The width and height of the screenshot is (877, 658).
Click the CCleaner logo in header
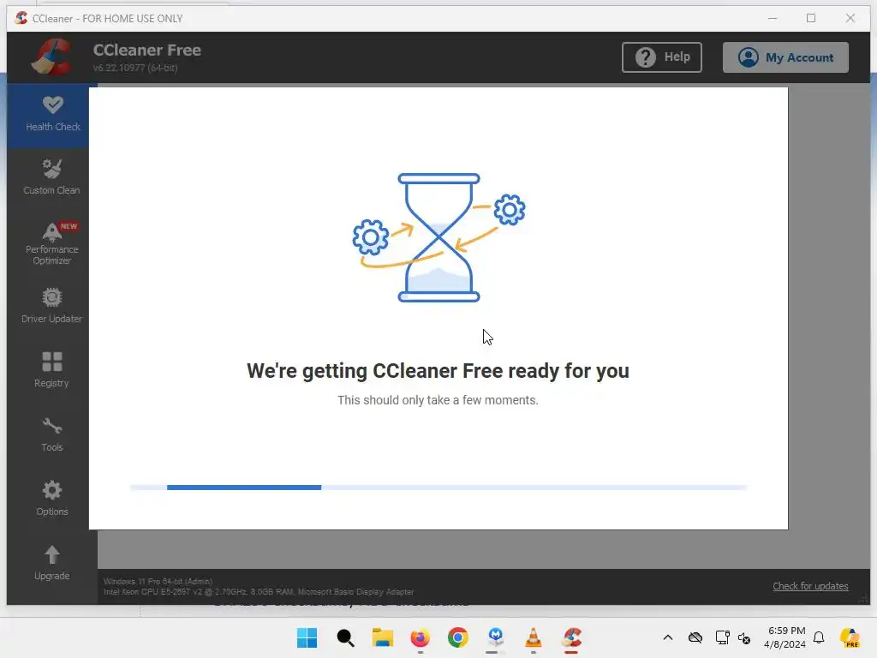tap(52, 57)
